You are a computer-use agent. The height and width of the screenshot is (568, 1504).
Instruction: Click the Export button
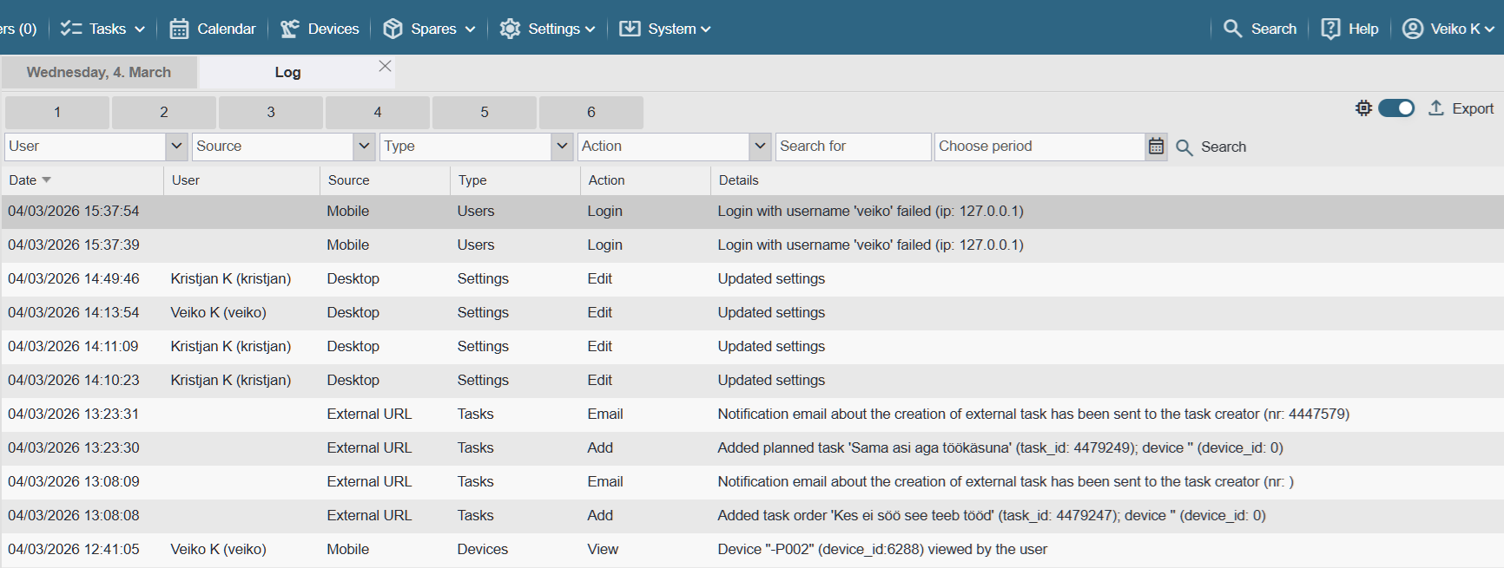click(1461, 108)
